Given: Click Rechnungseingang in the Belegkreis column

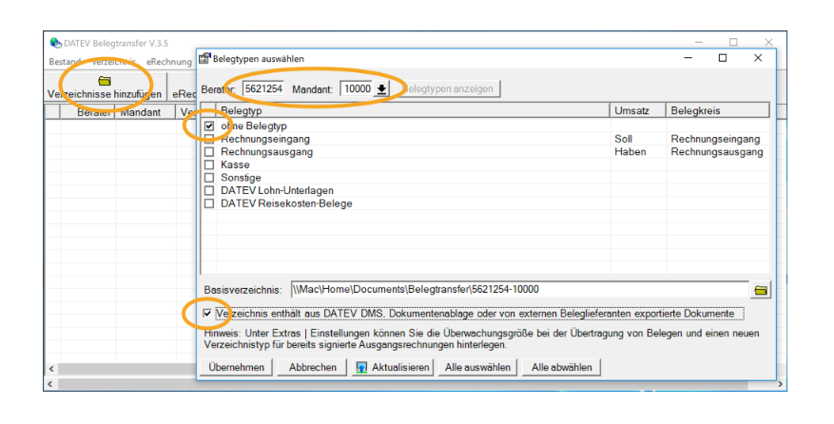Looking at the screenshot, I should (x=715, y=139).
